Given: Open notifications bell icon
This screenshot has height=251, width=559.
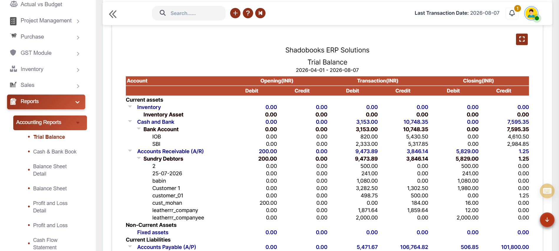Looking at the screenshot, I should (x=512, y=13).
